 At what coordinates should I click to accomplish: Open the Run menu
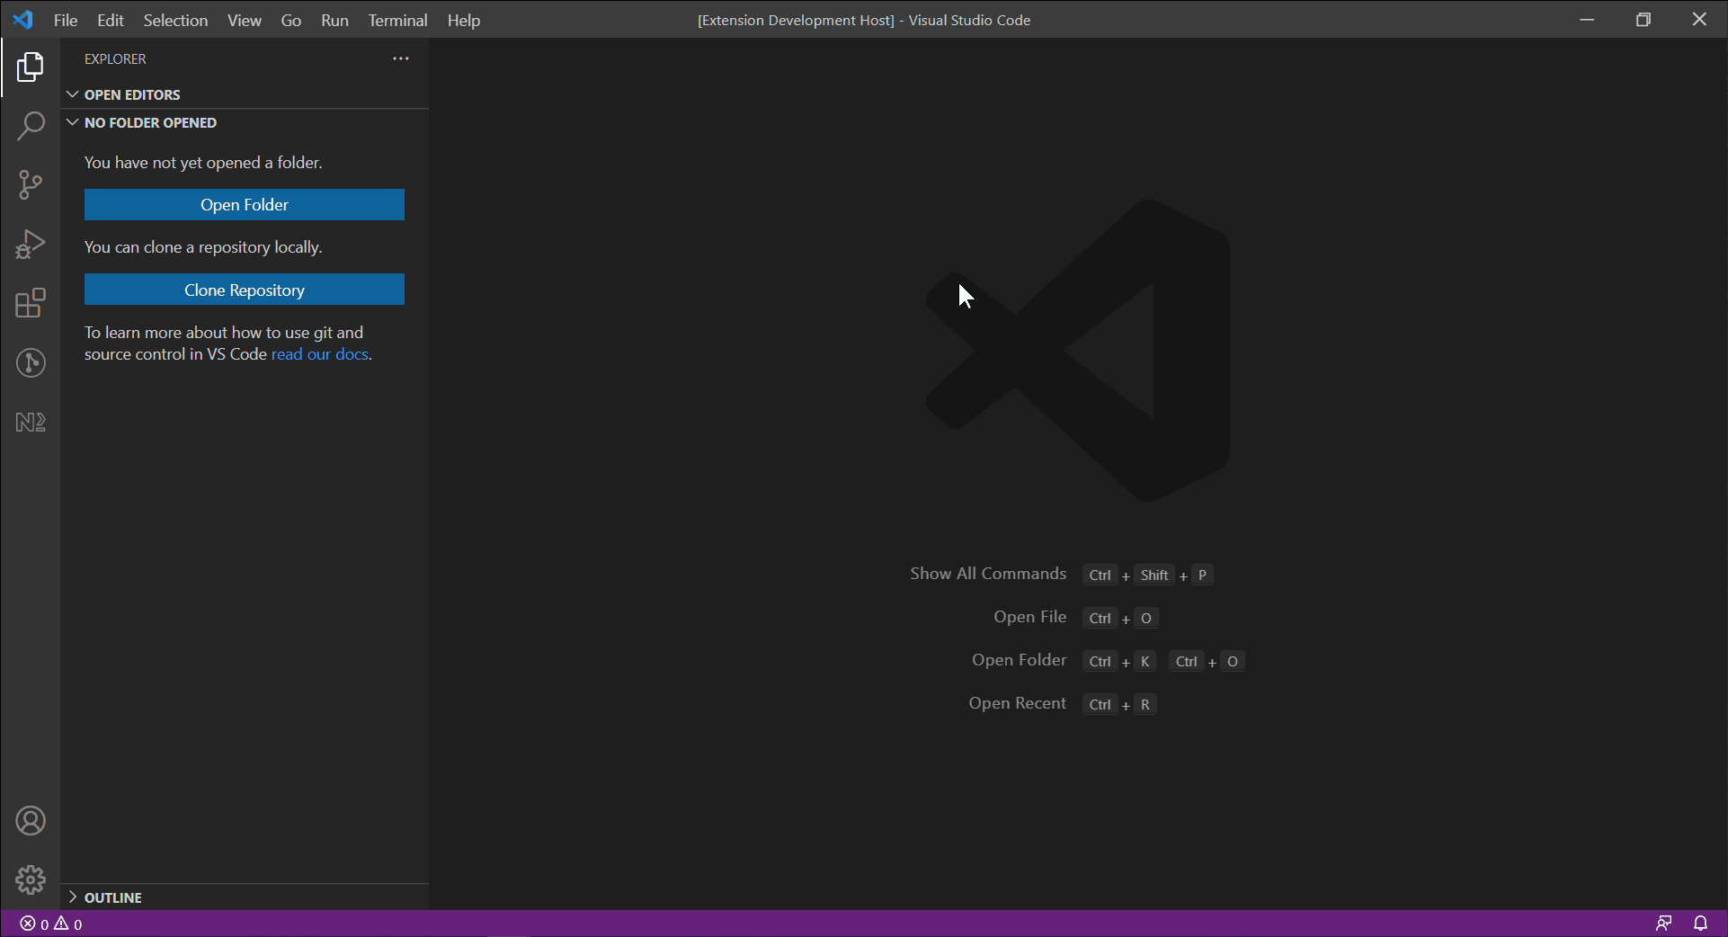coord(334,20)
